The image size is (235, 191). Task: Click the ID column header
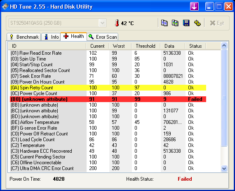[x=47, y=46]
